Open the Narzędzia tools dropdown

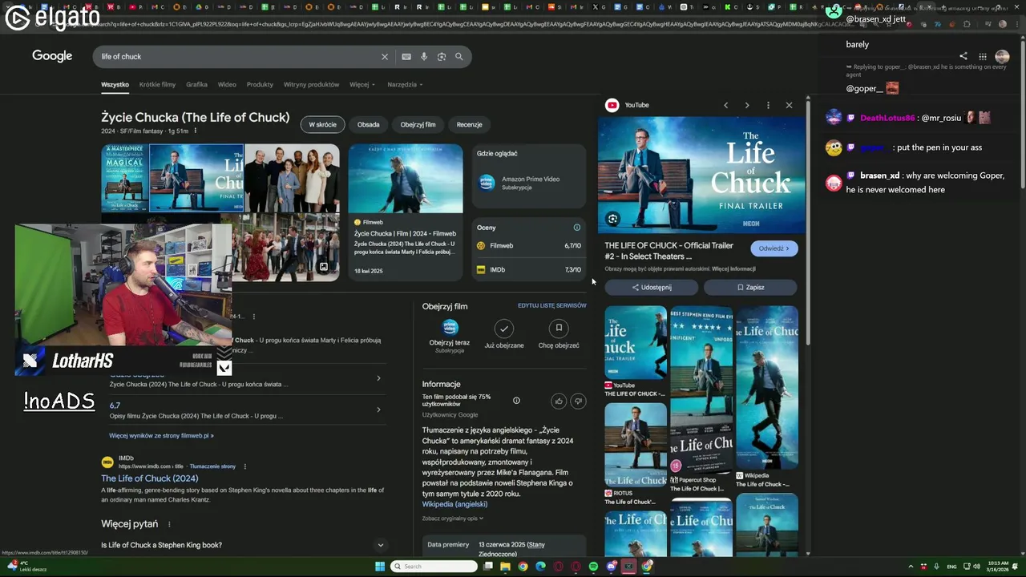[405, 84]
